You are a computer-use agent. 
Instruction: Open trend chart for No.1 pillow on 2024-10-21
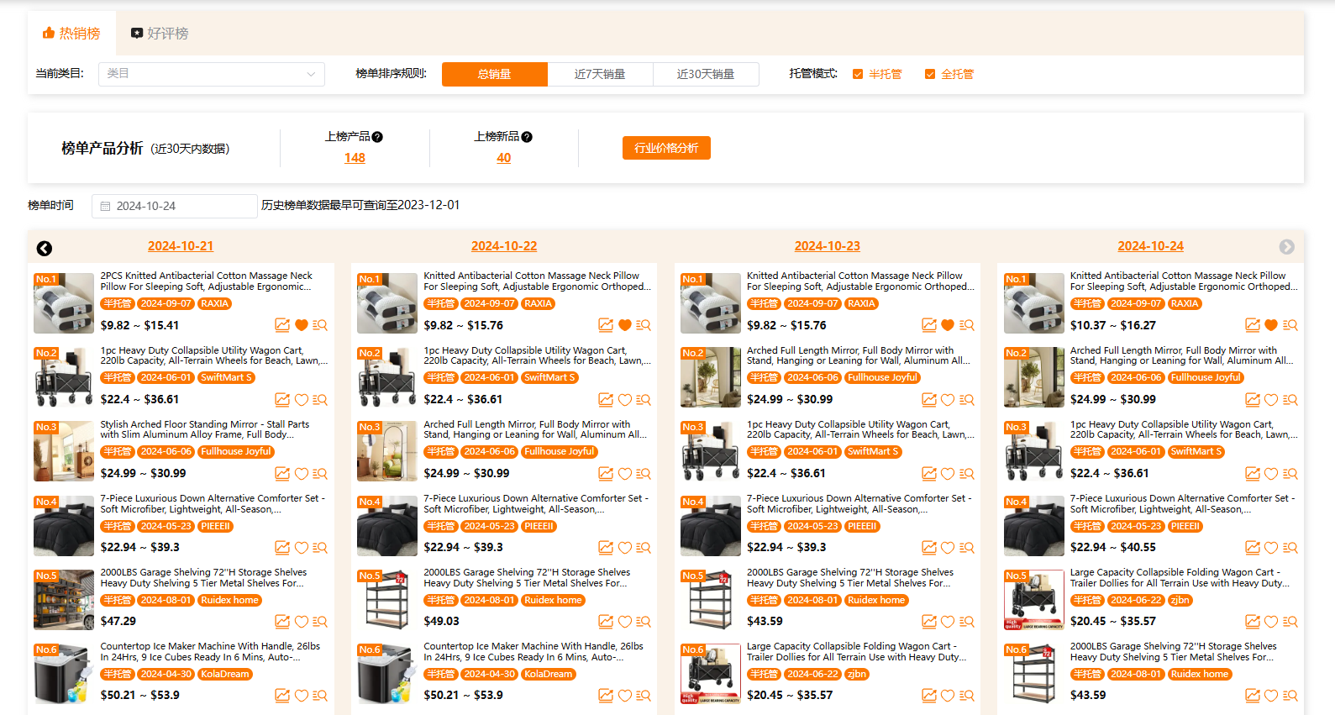[x=282, y=325]
